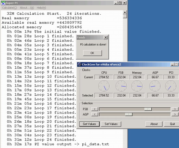179x148 pixels.
Task: Click the Set Values button
Action: click(111, 124)
